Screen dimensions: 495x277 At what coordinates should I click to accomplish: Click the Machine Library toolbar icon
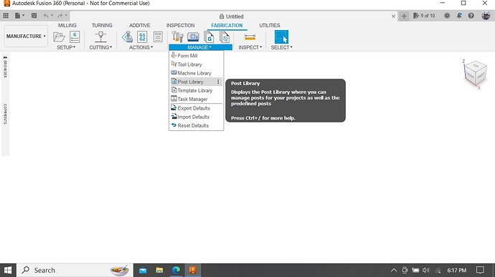point(193,37)
